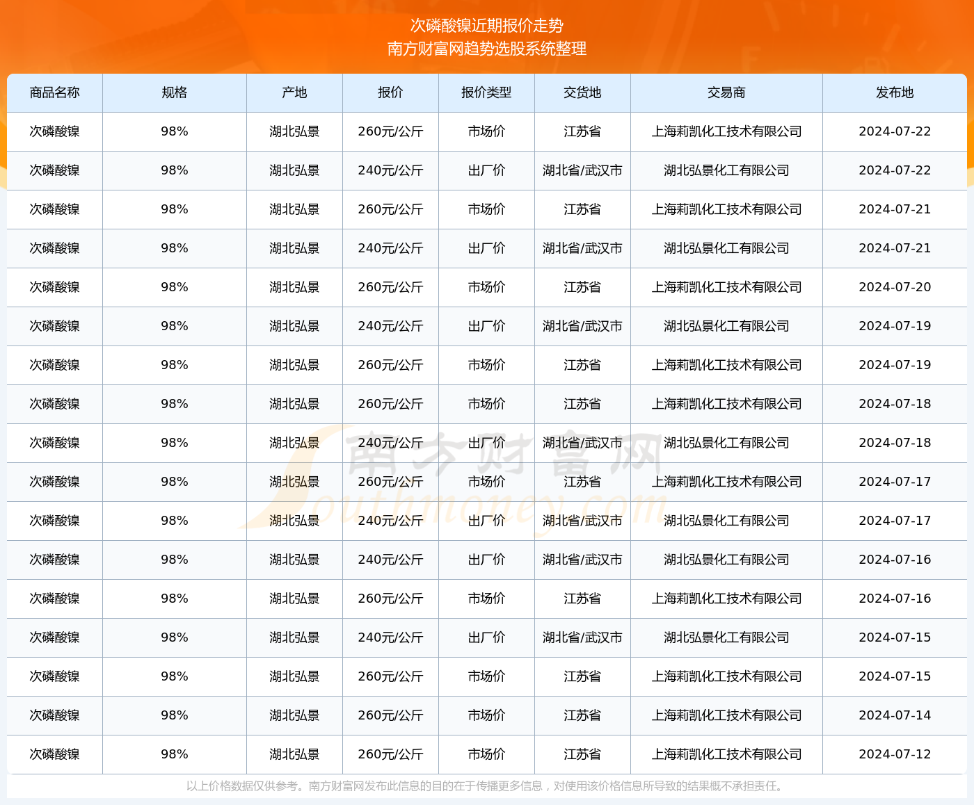
Task: Select the 交货地 column header
Action: 582,92
